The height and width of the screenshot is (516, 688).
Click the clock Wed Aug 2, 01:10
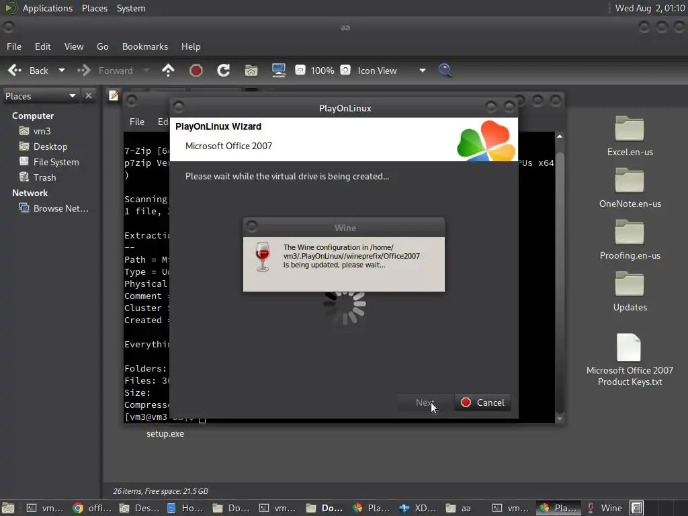pos(650,8)
